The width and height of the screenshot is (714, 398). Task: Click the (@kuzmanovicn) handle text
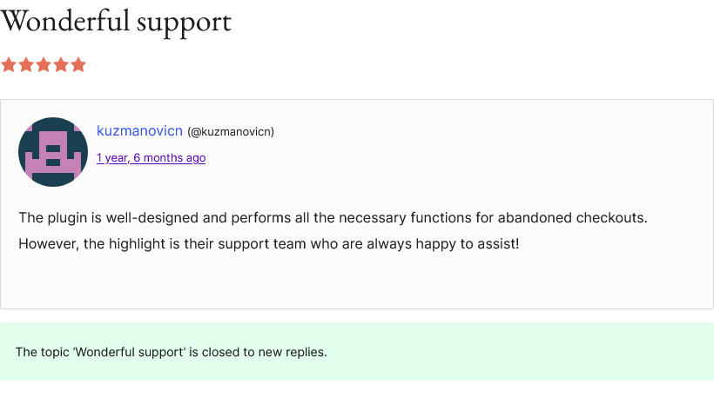pos(231,132)
